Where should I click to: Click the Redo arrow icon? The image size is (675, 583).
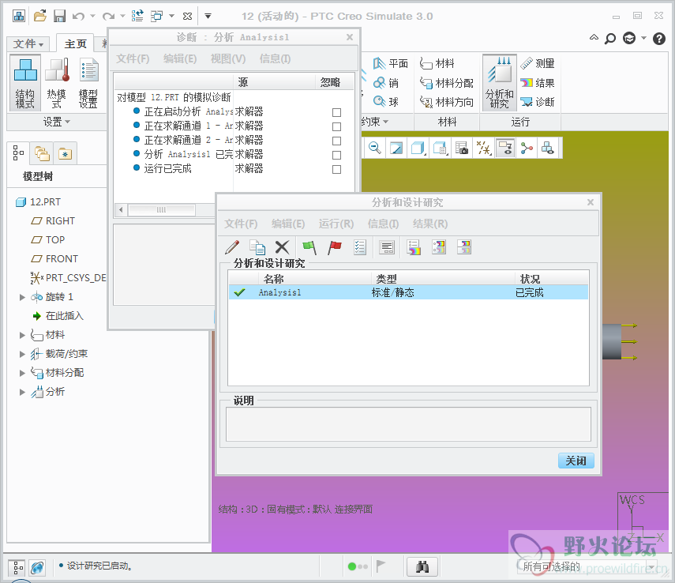[108, 17]
